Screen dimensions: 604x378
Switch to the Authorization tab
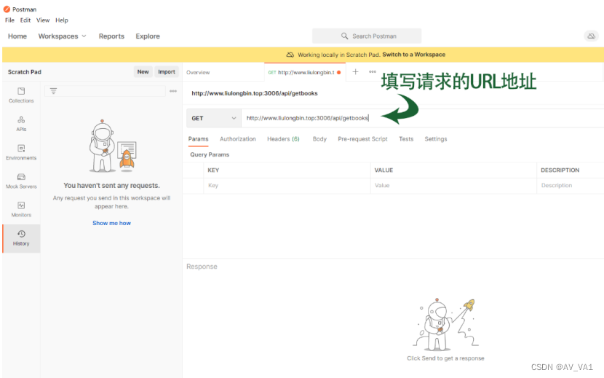(x=238, y=139)
